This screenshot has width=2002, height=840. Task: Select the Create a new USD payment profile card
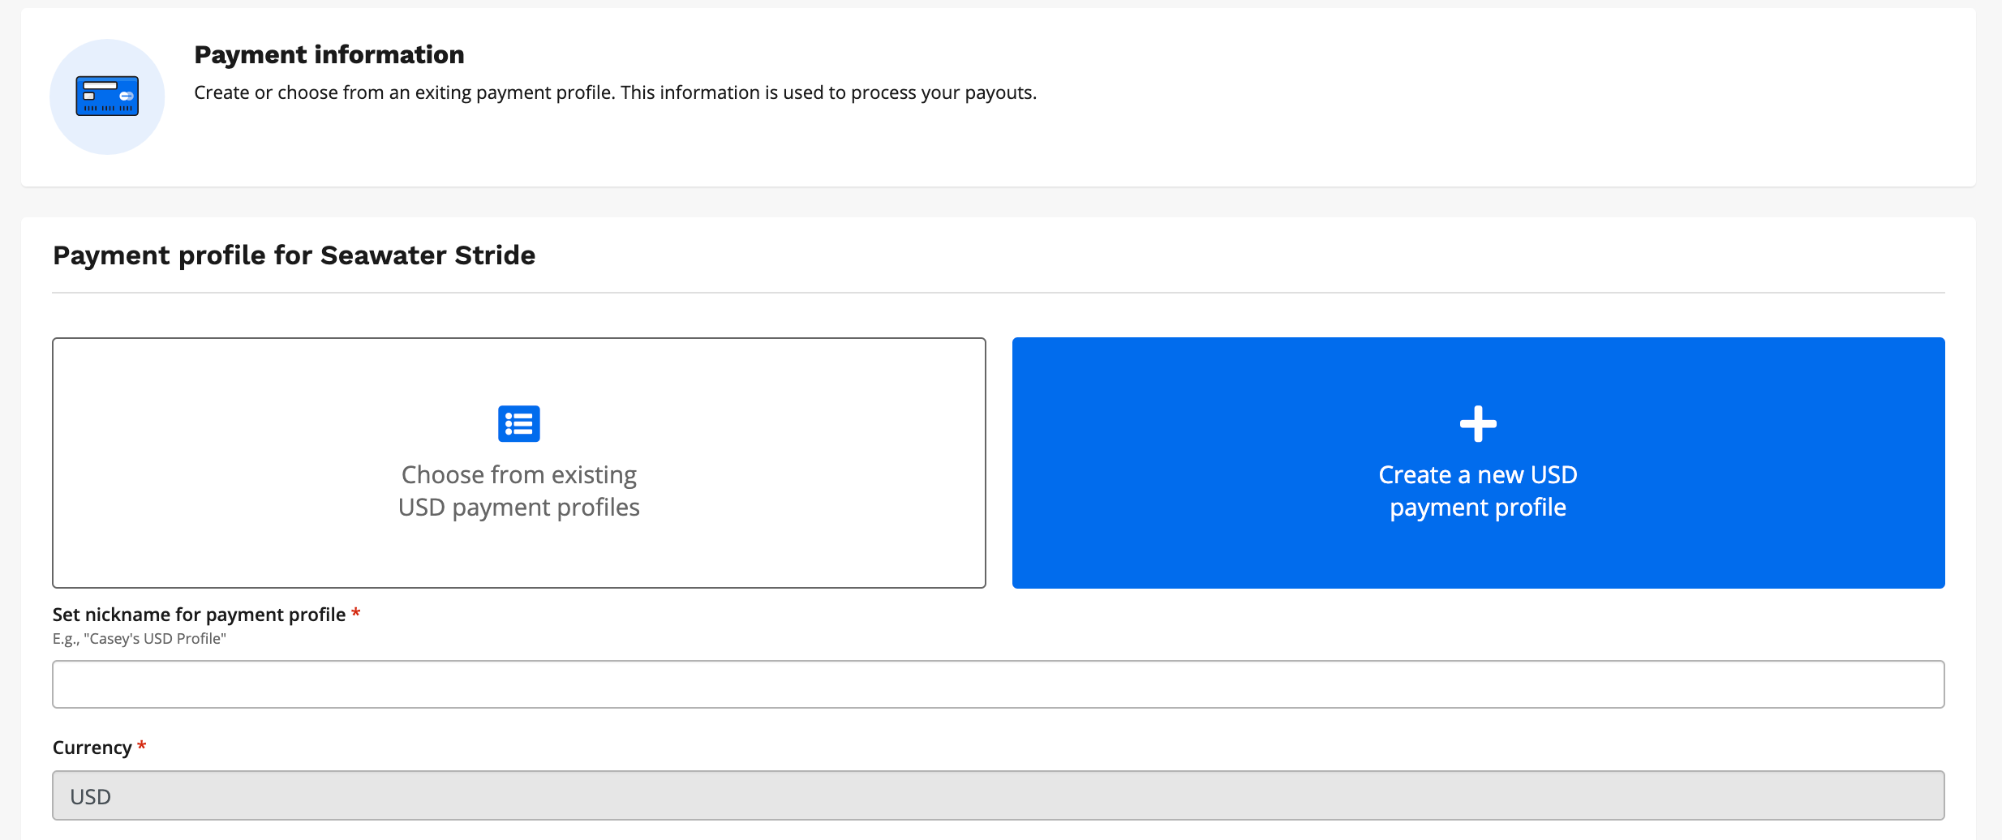pyautogui.click(x=1478, y=463)
